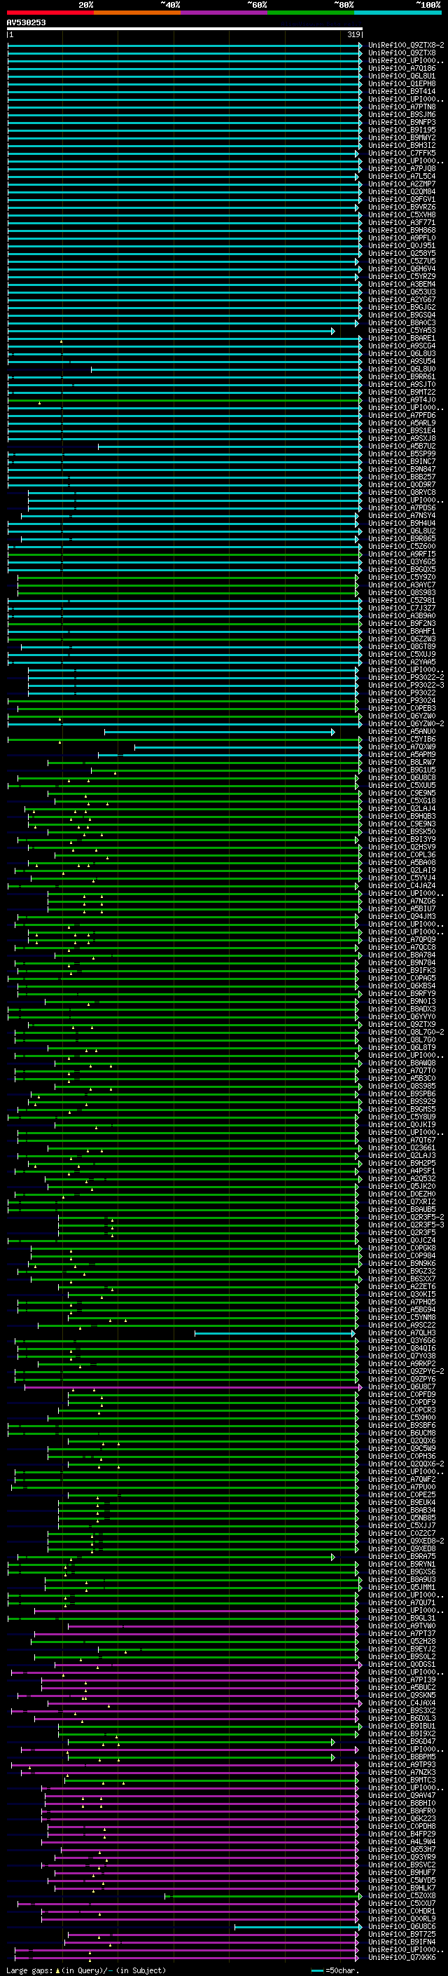The height and width of the screenshot is (1976, 448).
Task: Open hit UniRef100_B8ARE1
Action: (x=402, y=339)
